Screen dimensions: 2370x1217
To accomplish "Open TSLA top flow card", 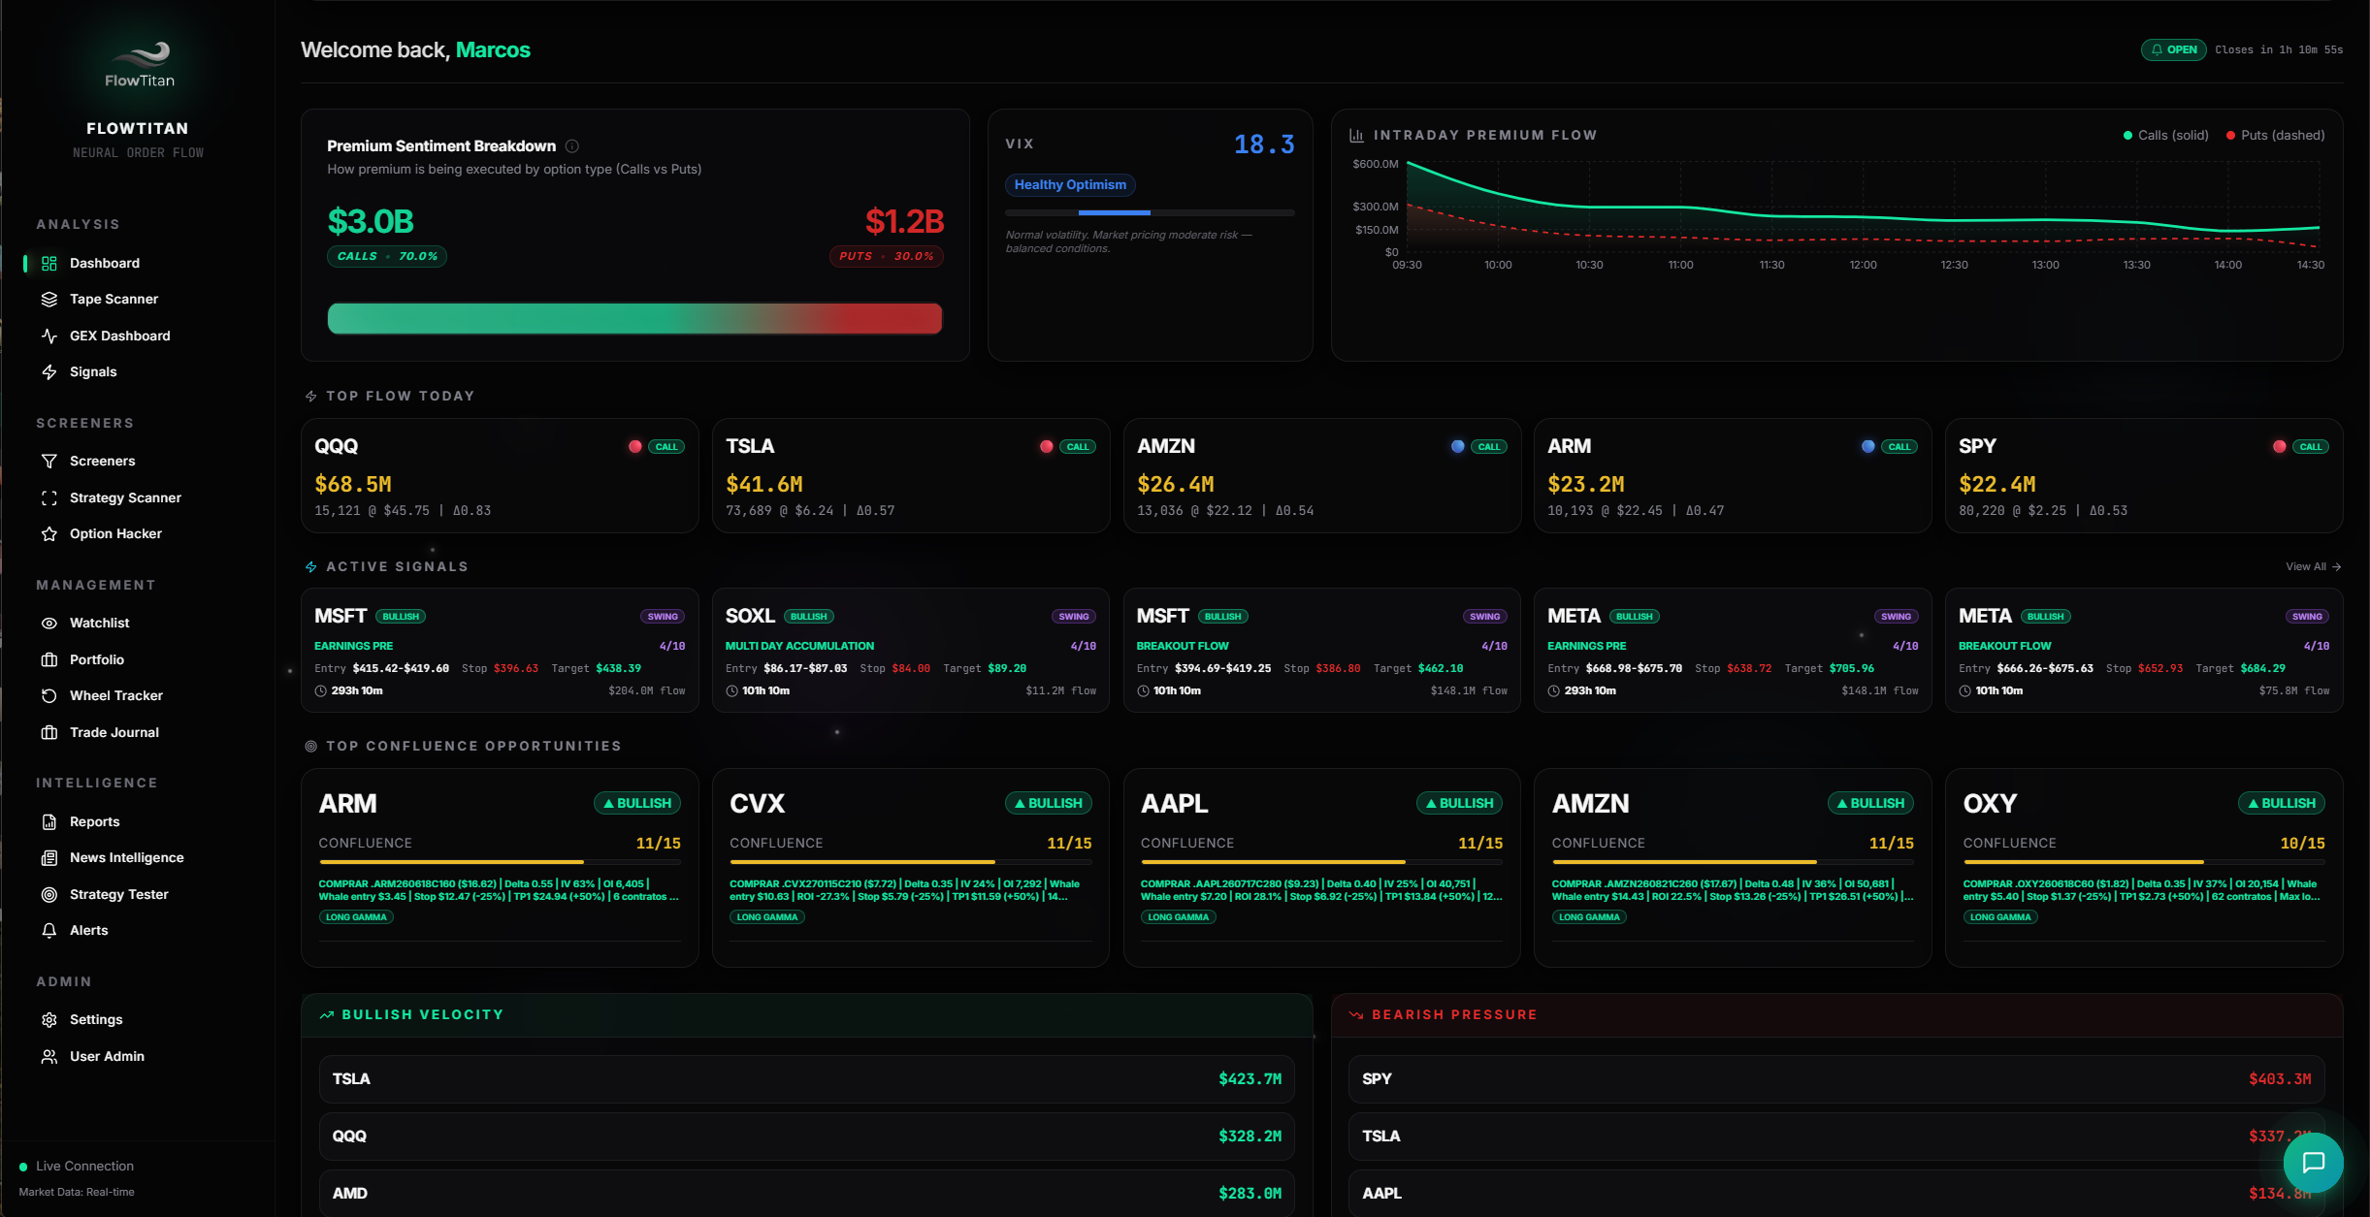I will [x=910, y=475].
